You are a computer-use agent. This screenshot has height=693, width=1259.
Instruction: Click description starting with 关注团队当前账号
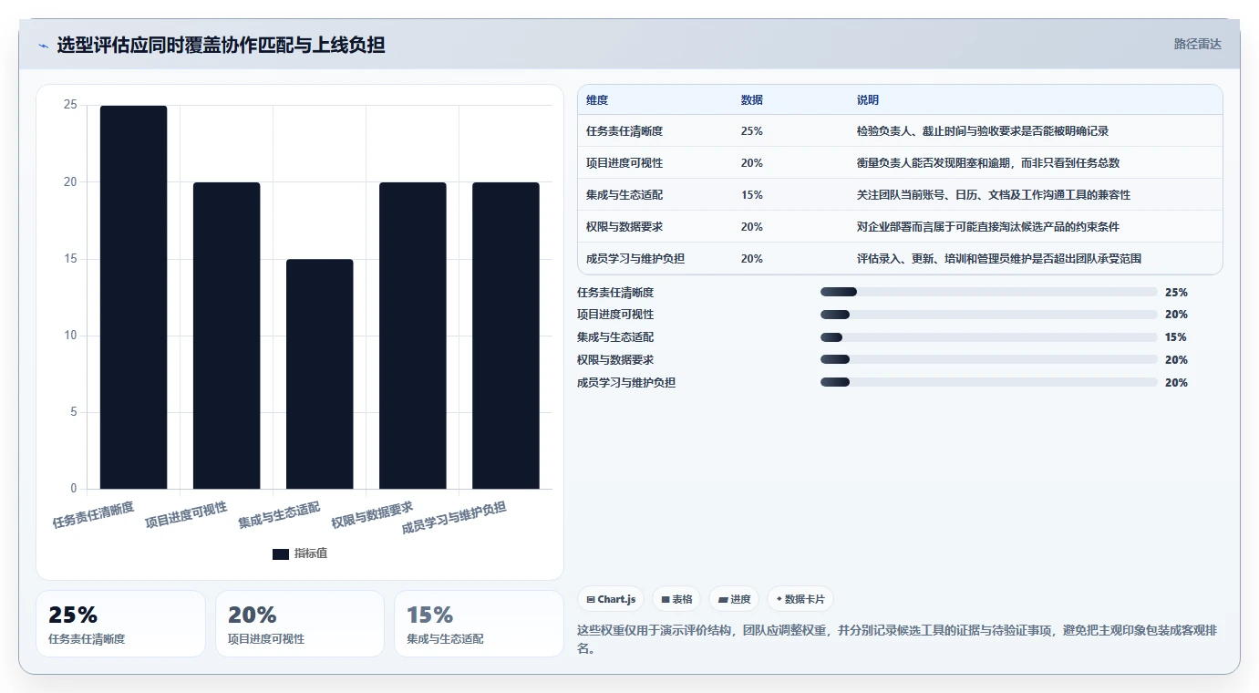click(x=994, y=195)
